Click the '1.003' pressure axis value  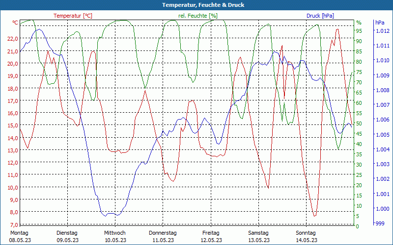(383, 164)
